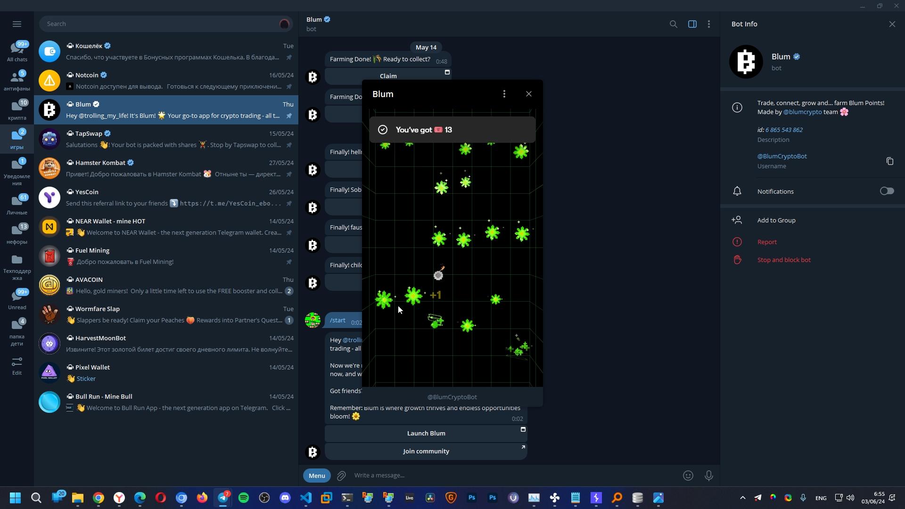Open the Hamster Kombat chat

[x=166, y=168]
